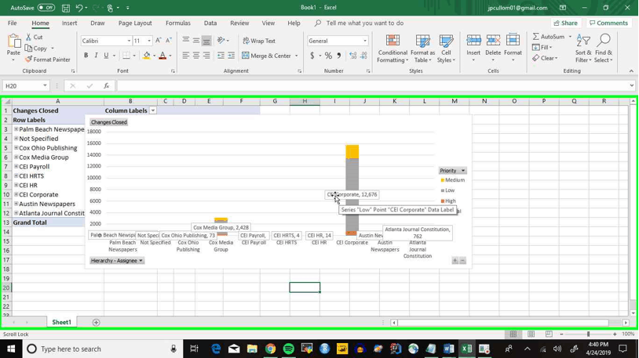Switch to Normal view in status bar
This screenshot has height=358, width=639.
tap(513, 334)
